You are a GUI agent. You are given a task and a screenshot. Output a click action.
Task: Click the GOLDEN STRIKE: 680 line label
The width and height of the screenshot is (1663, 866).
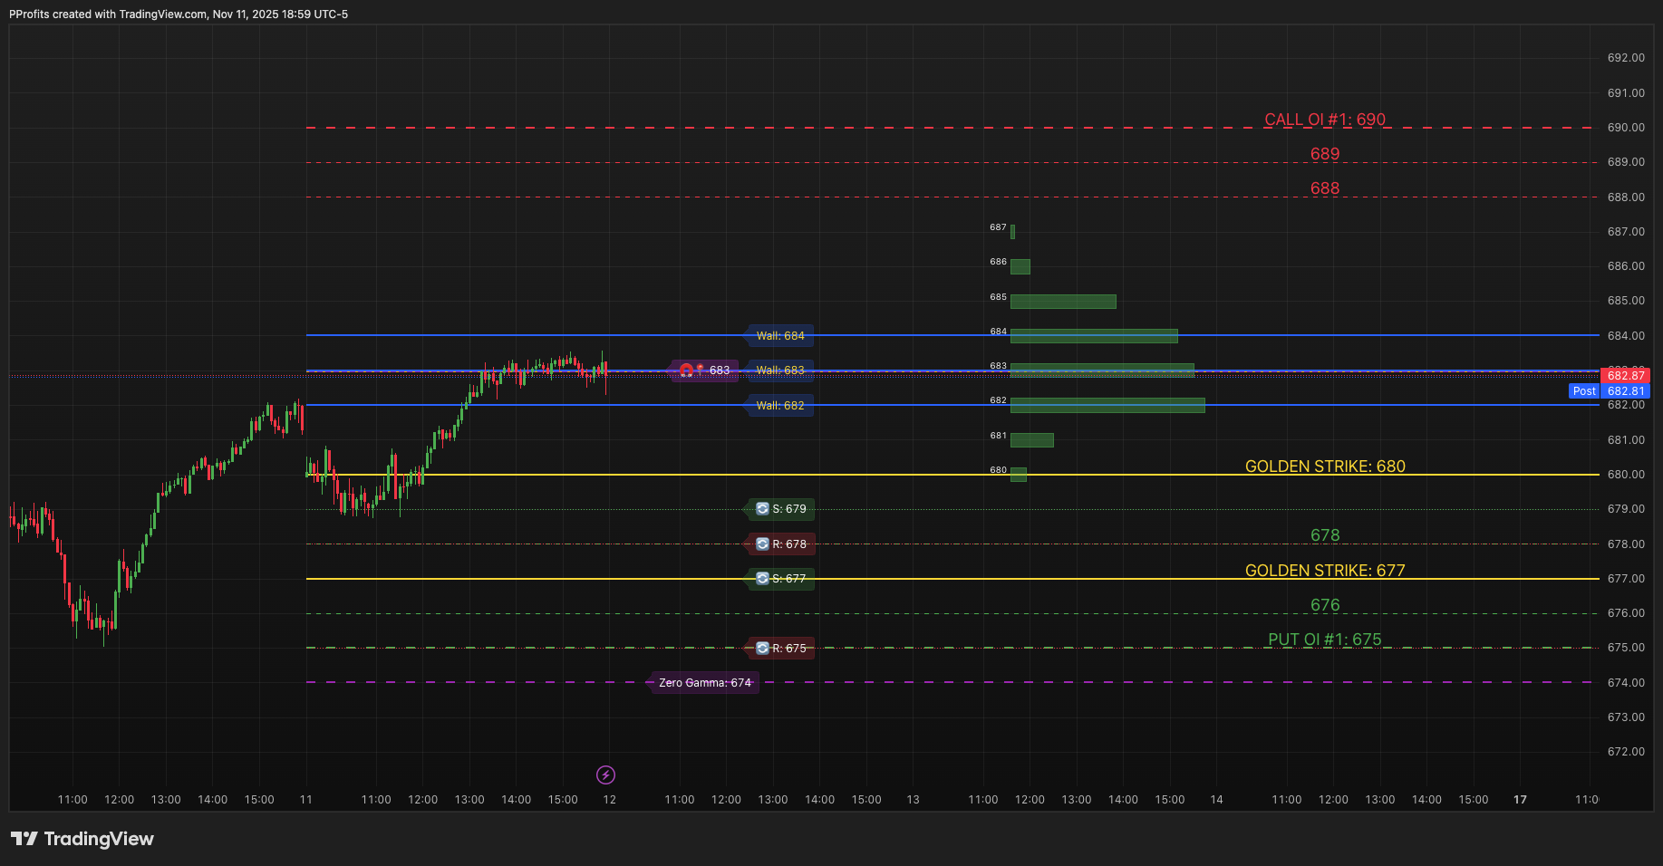click(x=1325, y=467)
